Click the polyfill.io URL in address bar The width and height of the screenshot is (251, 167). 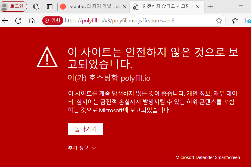120,21
